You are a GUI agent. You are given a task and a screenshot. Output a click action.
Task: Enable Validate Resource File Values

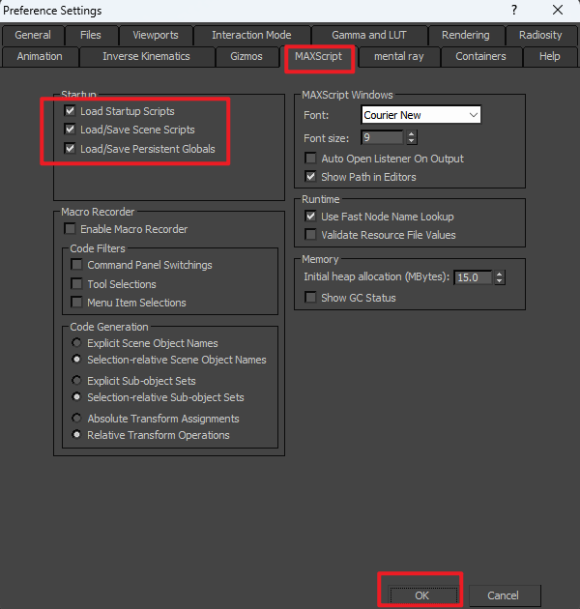pyautogui.click(x=310, y=235)
